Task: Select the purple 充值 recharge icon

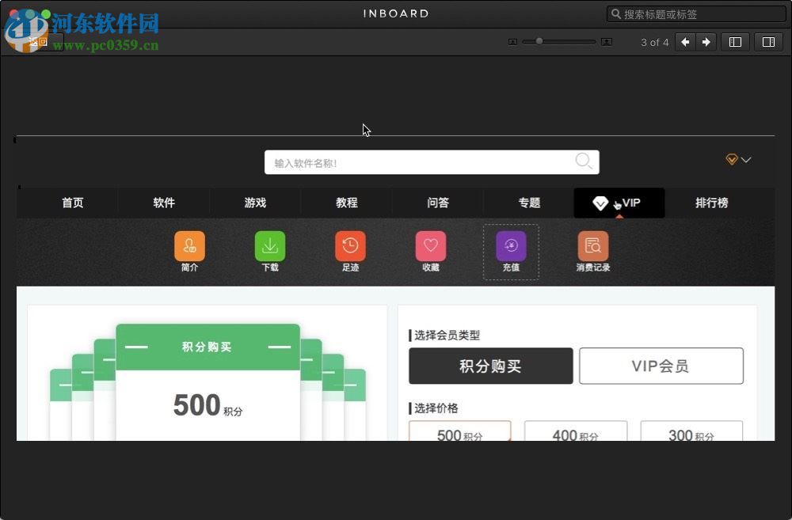Action: tap(511, 245)
